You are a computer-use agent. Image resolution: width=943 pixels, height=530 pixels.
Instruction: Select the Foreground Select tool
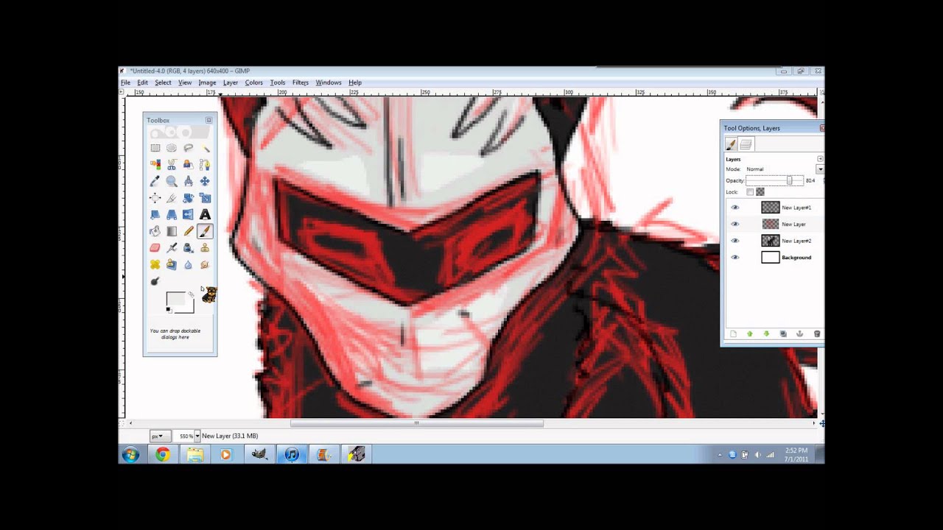coord(189,164)
